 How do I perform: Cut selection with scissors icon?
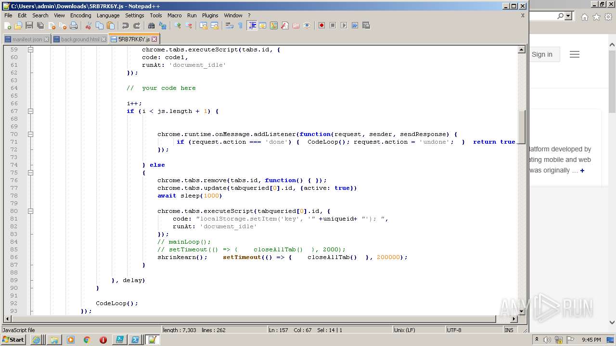[89, 25]
